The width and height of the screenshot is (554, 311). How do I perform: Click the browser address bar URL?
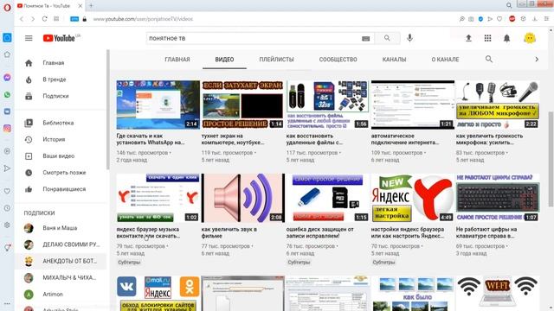pyautogui.click(x=143, y=19)
